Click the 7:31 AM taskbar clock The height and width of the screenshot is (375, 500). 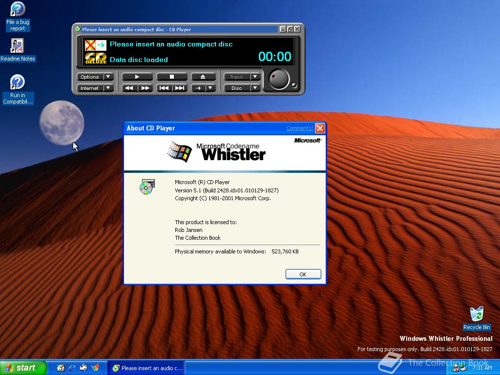point(482,368)
